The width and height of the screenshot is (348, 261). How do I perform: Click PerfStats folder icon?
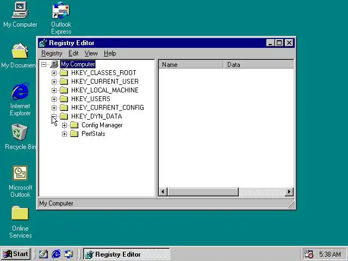[x=74, y=134]
